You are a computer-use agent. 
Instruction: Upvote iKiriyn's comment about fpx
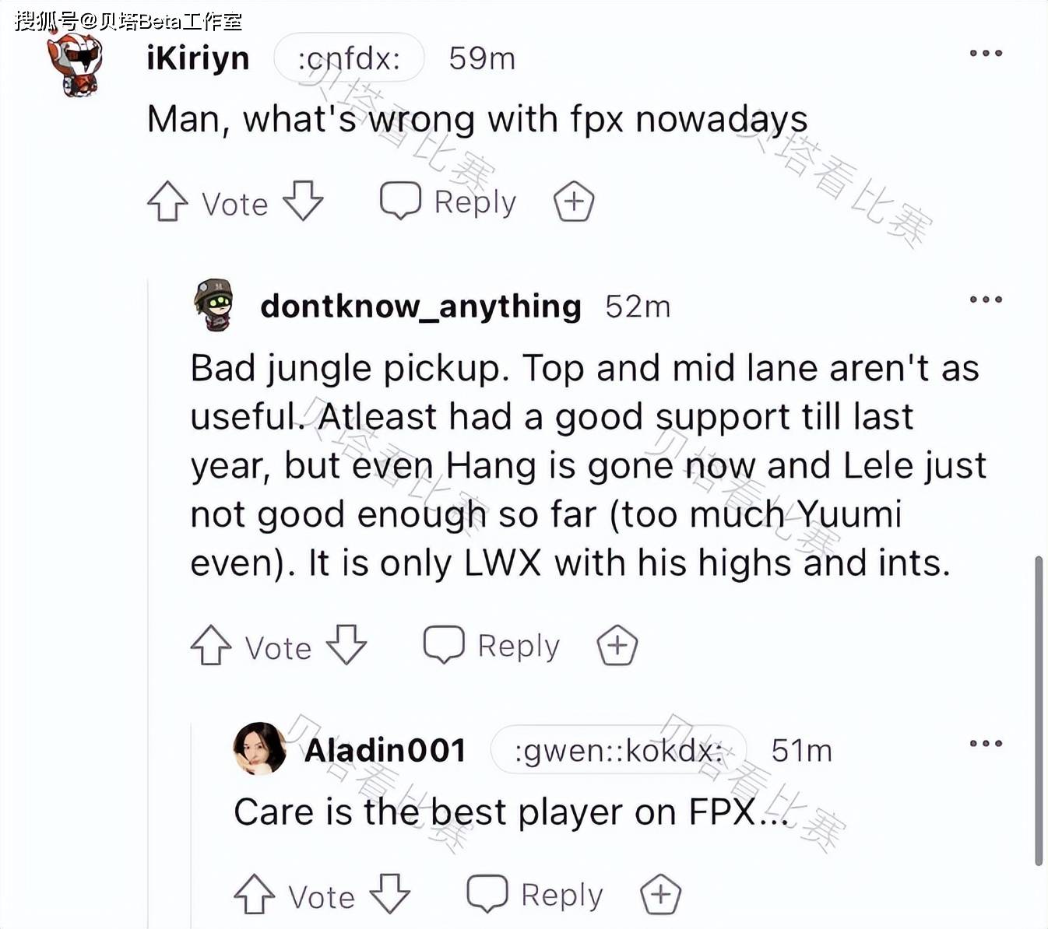coord(167,202)
